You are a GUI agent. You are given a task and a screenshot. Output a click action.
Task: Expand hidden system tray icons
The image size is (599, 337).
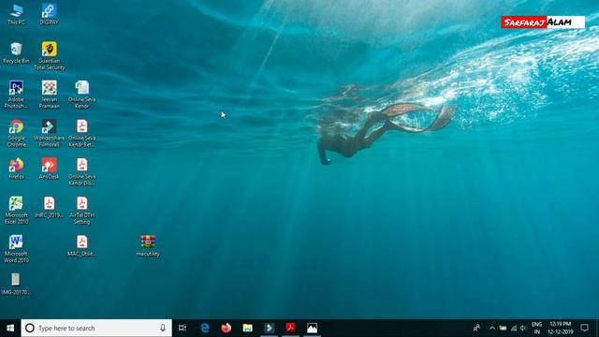[492, 328]
